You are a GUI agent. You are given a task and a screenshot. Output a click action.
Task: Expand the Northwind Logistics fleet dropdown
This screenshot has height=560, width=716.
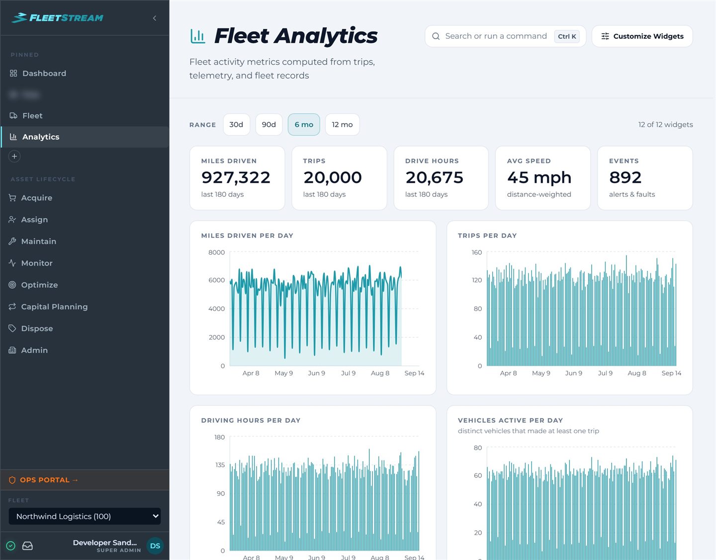85,516
